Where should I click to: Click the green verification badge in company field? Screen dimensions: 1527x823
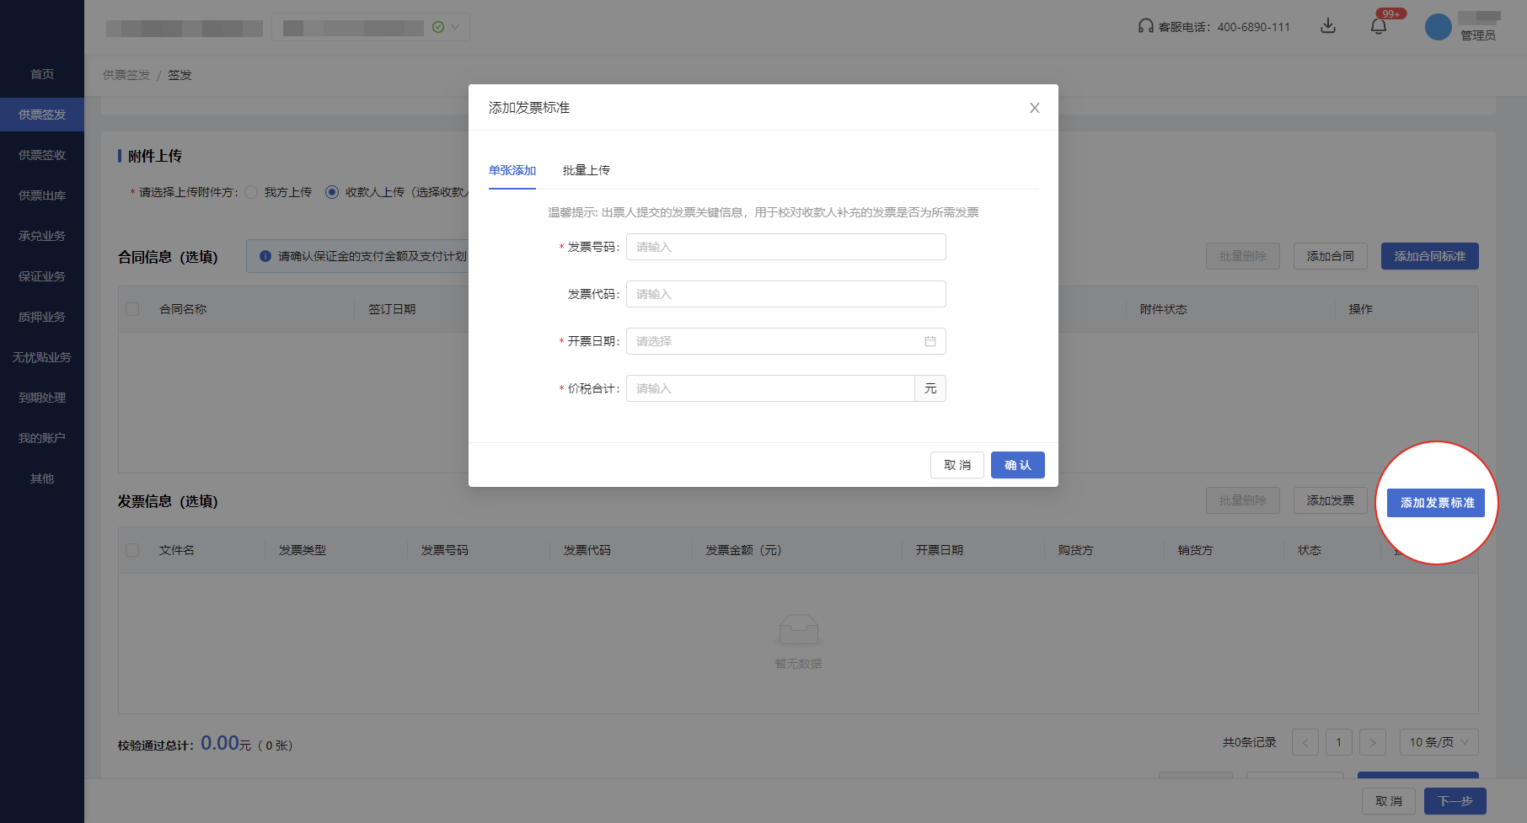(437, 26)
